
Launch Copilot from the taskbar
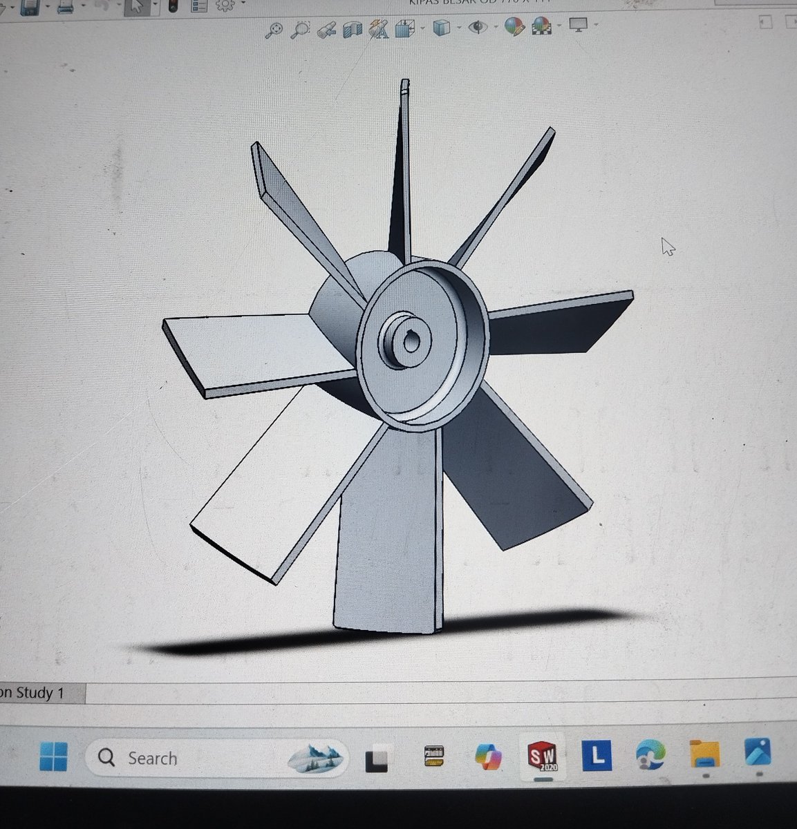pos(487,756)
